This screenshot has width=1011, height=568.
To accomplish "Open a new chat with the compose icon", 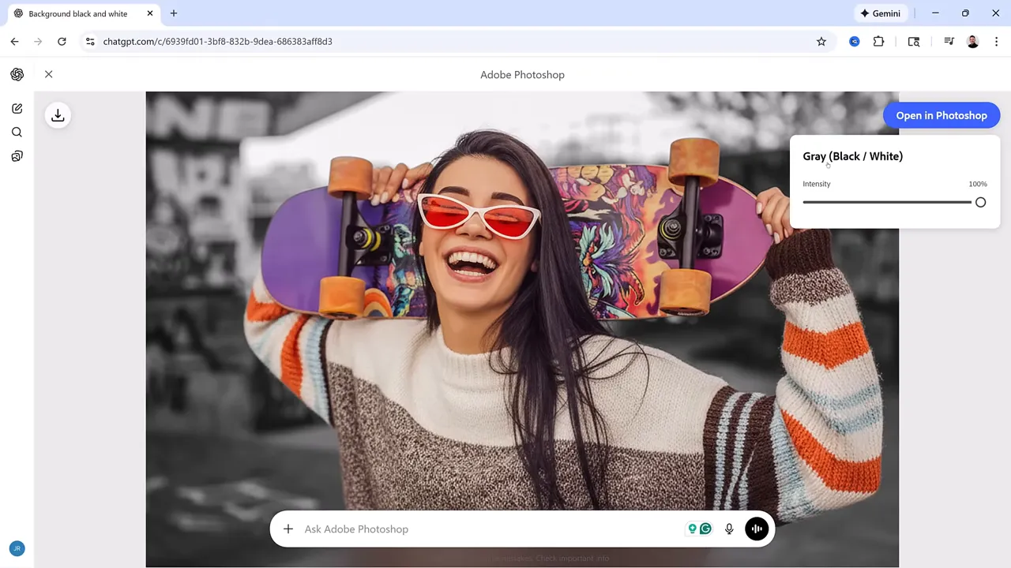I will [17, 108].
